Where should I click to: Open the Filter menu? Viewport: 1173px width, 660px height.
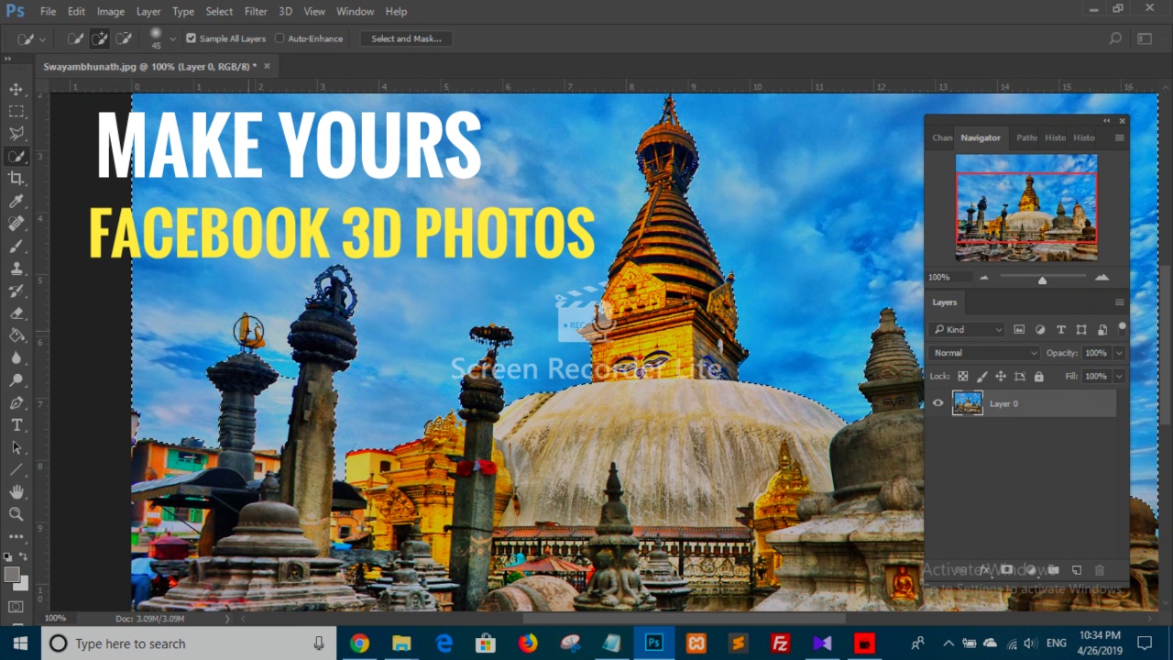(256, 12)
